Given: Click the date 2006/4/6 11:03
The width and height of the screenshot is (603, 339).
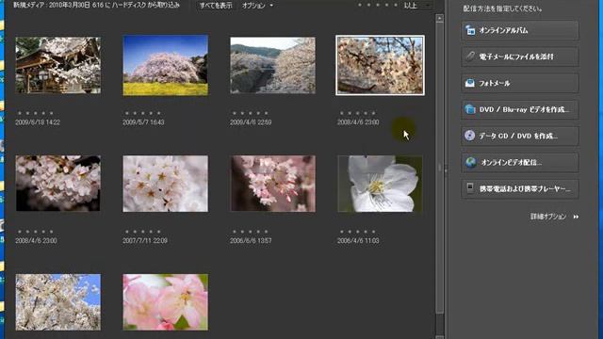Looking at the screenshot, I should pos(358,241).
